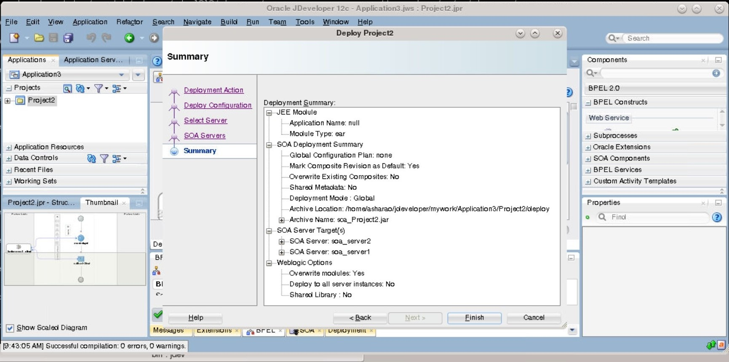Click the Data Controls refresh icon
729x362 pixels.
(91, 158)
